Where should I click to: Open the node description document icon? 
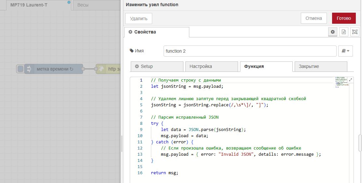pyautogui.click(x=343, y=32)
